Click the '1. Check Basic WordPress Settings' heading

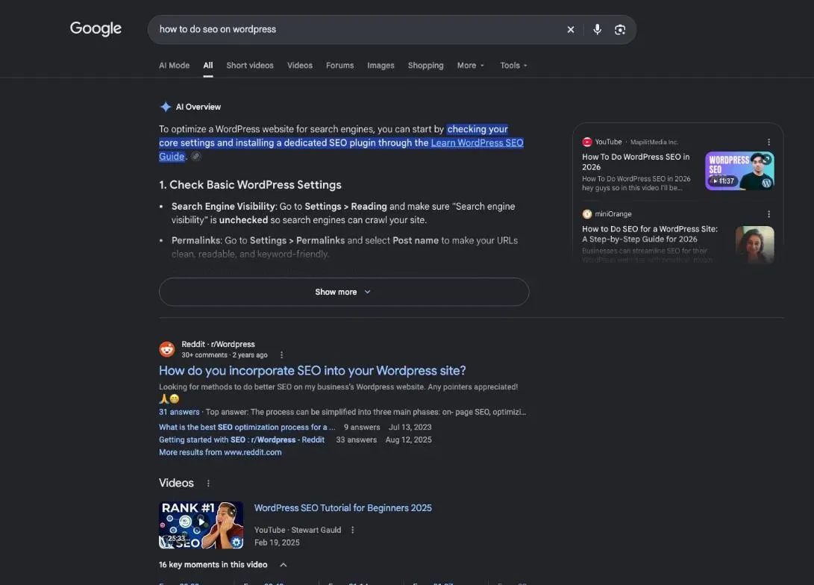tap(250, 185)
